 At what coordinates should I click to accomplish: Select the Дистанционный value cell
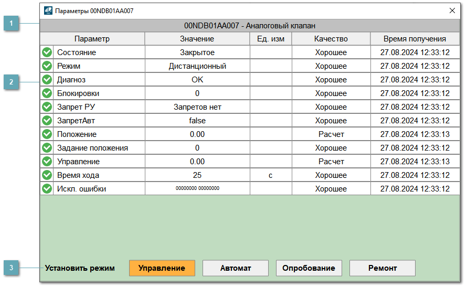click(x=197, y=66)
